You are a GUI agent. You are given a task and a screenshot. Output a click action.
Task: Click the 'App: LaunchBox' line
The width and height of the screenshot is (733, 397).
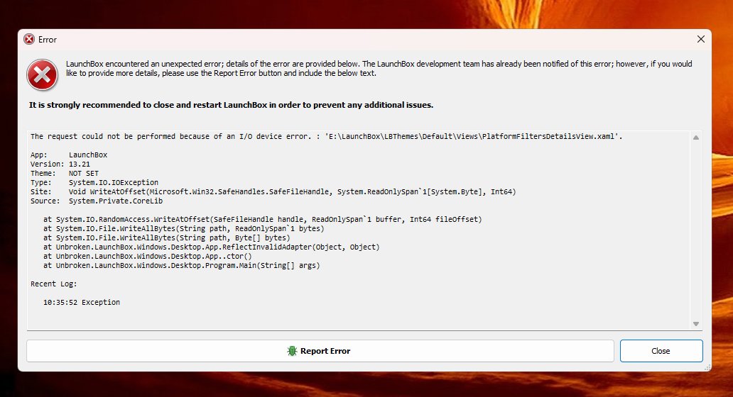point(69,155)
